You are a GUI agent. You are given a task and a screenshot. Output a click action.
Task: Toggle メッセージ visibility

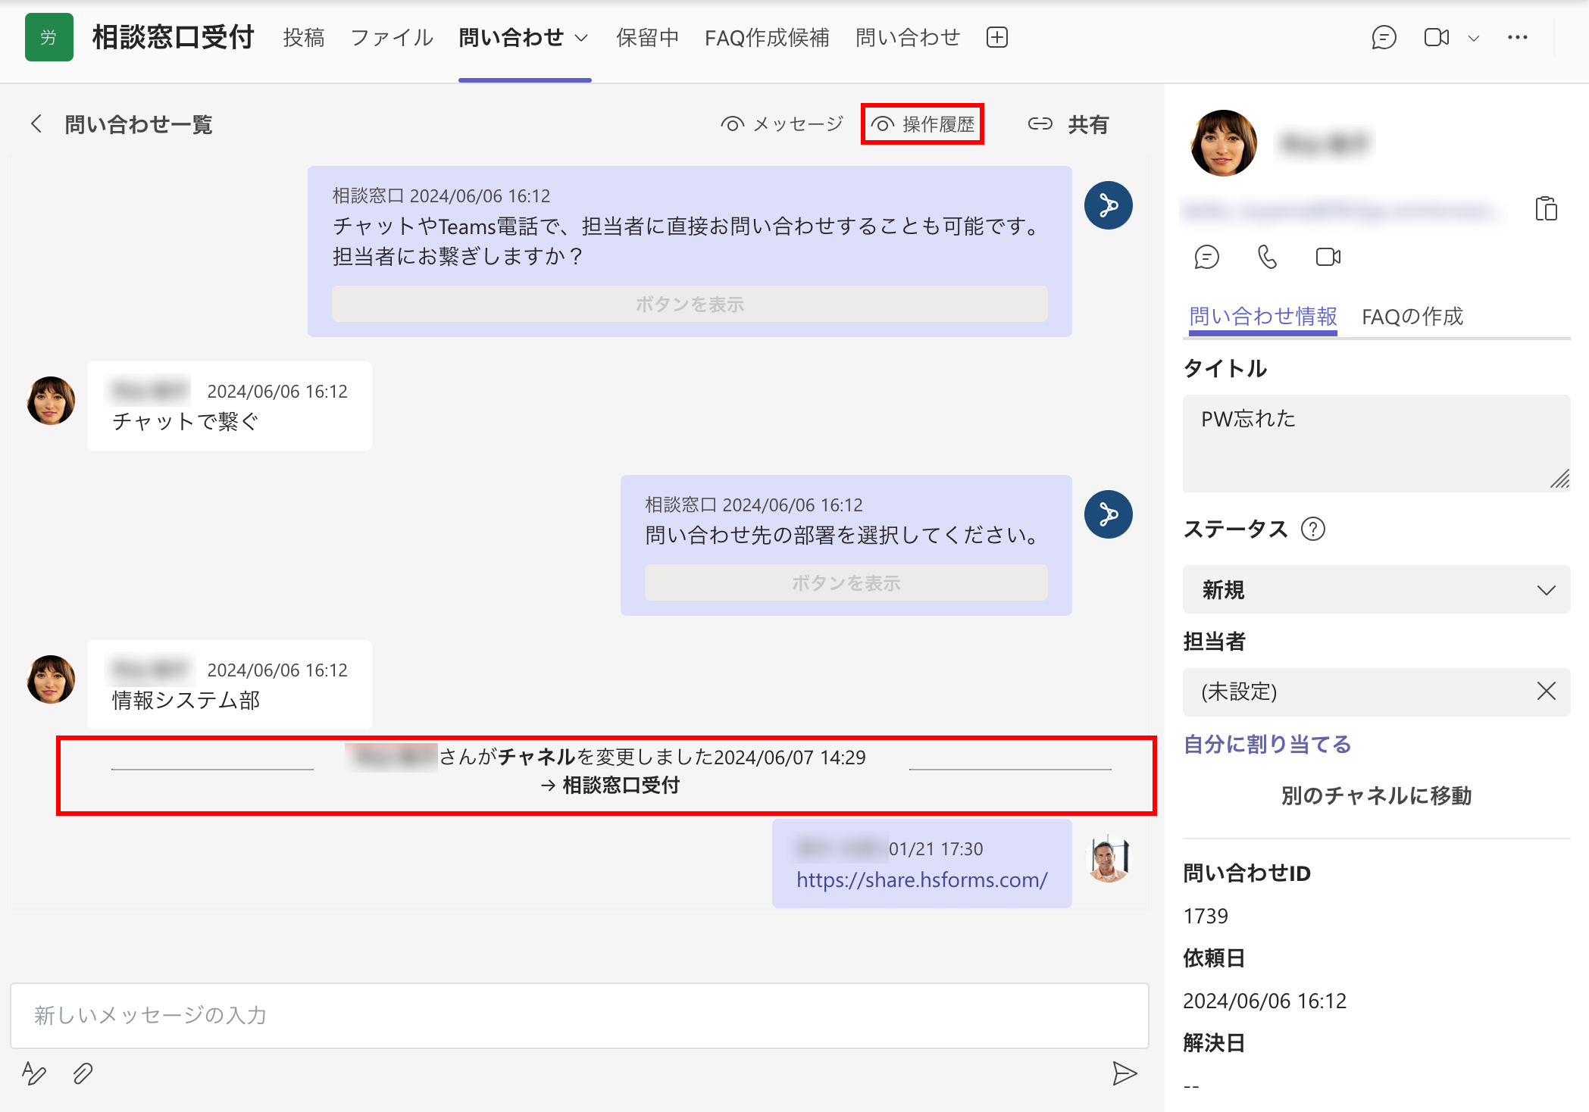[x=782, y=123]
